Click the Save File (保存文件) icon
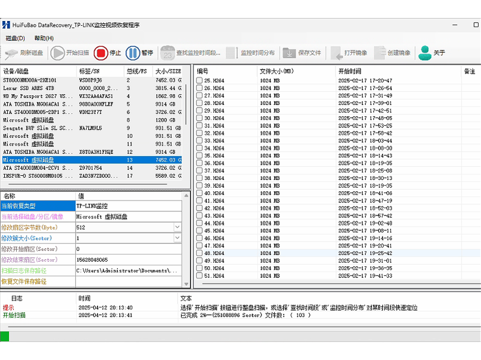Image resolution: width=481 pixels, height=360 pixels. 289,53
